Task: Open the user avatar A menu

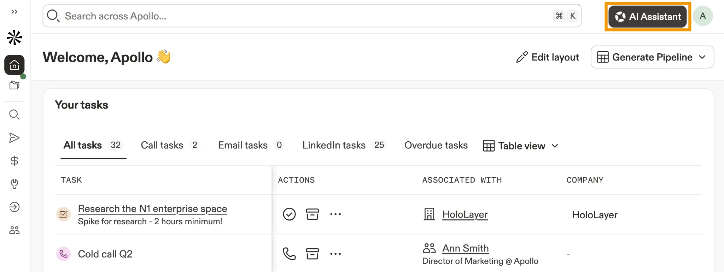Action: tap(703, 16)
